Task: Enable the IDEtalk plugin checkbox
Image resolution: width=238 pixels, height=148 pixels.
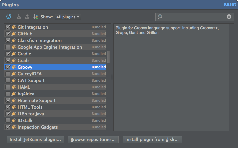Action: point(8,120)
